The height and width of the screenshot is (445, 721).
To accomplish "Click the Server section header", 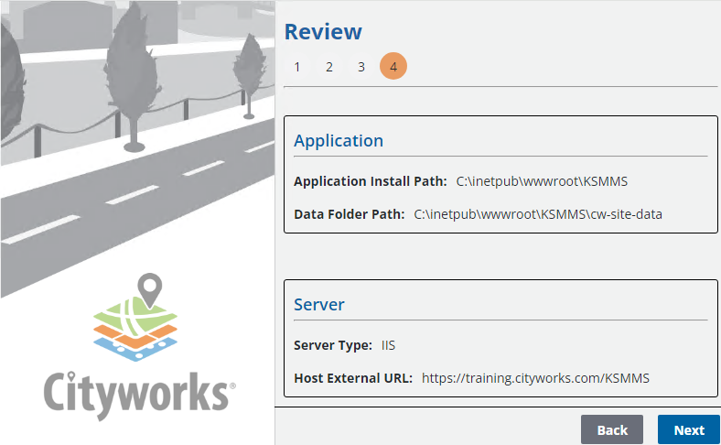I will 318,304.
